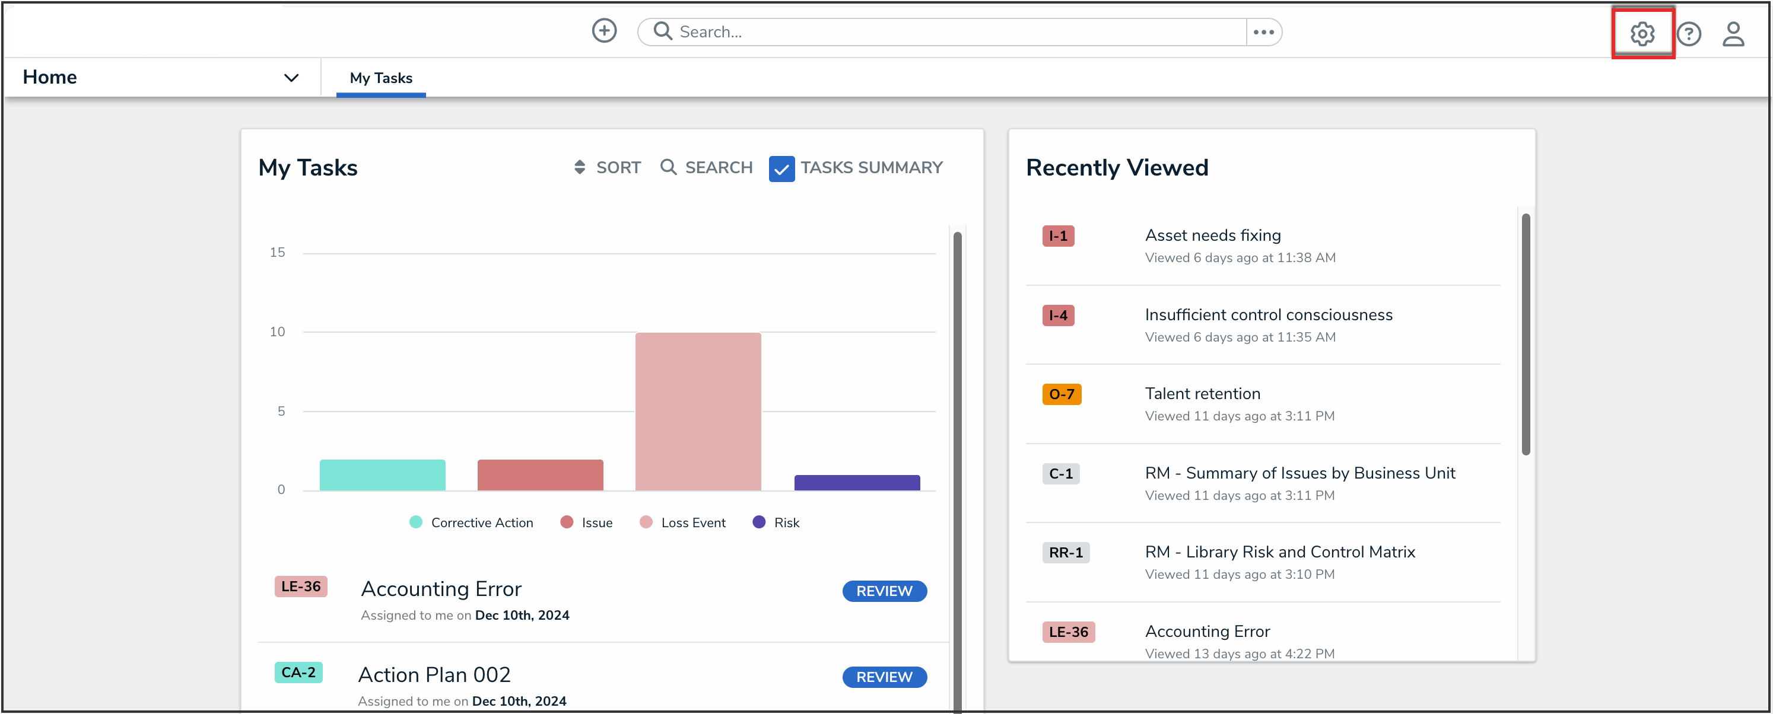Uncheck the Tasks Summary checkbox

pyautogui.click(x=781, y=168)
